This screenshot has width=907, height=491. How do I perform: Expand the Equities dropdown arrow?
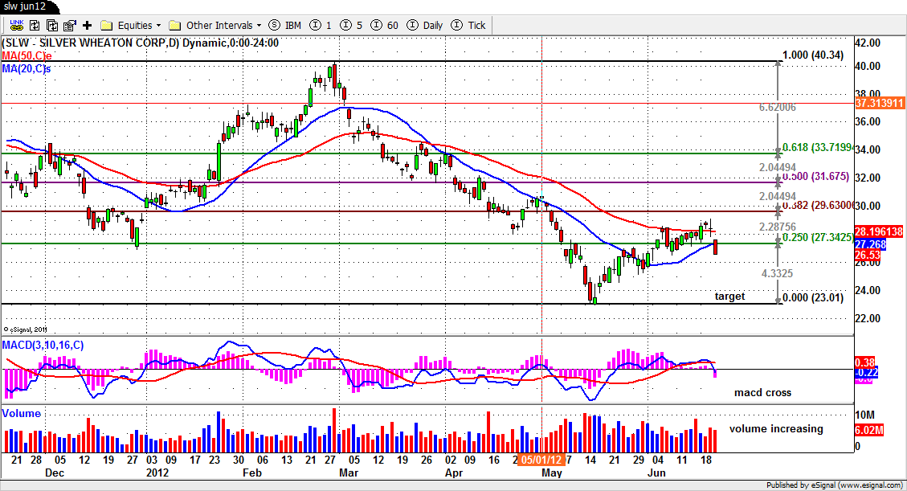[158, 26]
